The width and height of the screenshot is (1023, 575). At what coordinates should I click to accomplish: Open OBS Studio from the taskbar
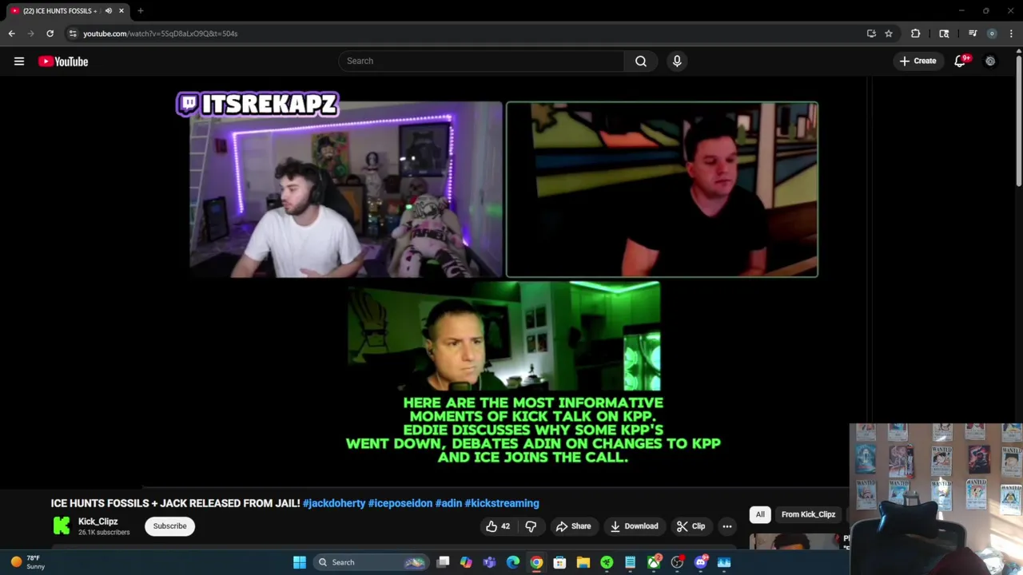coord(677,562)
